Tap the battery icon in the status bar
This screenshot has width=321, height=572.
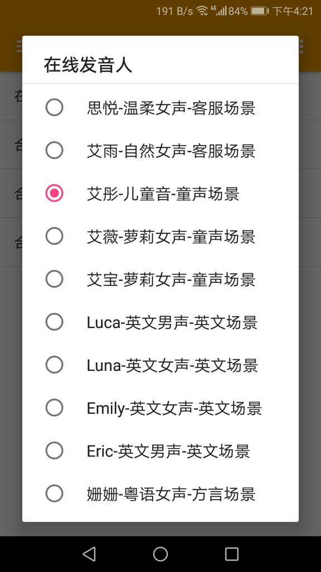[x=259, y=9]
